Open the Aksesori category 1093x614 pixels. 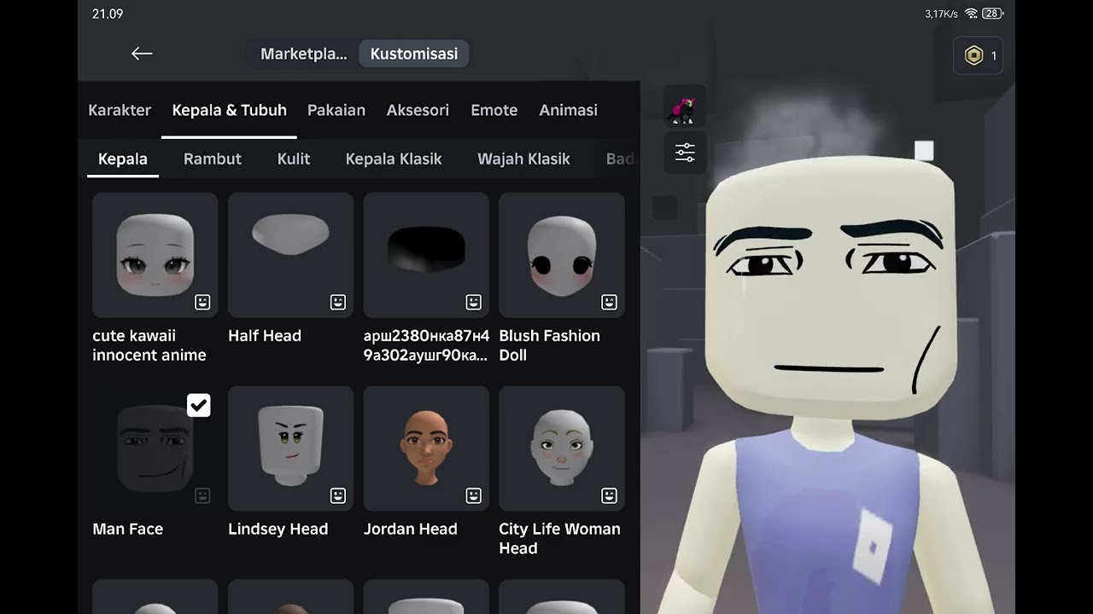tap(418, 110)
